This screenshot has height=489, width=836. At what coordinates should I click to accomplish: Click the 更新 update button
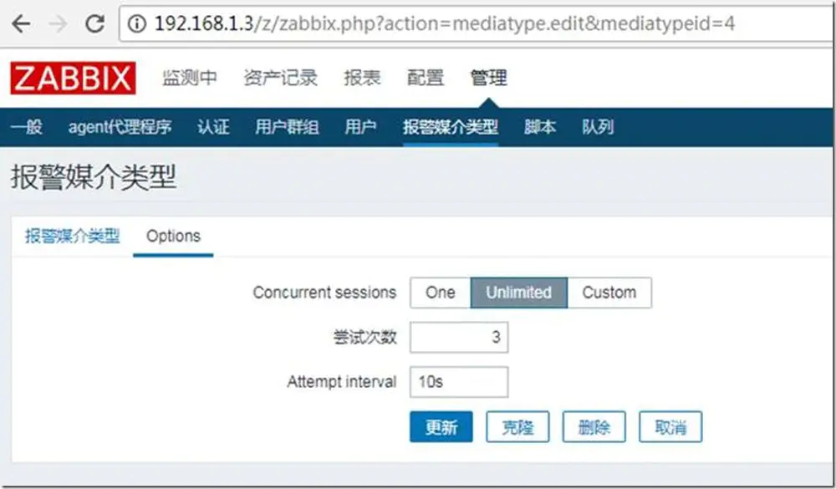[441, 426]
